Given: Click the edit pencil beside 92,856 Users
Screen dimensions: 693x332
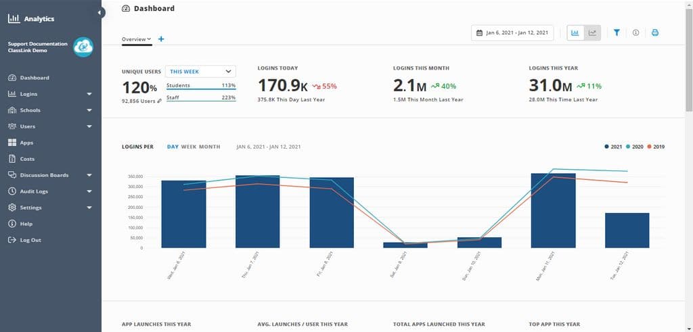Looking at the screenshot, I should click(160, 101).
